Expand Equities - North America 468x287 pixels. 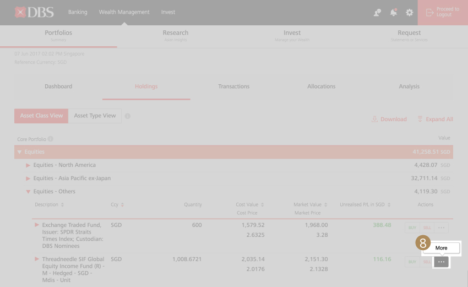pos(28,165)
